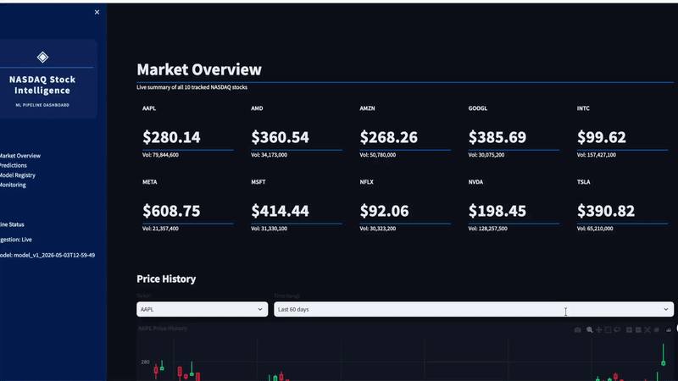Click the Zoom Out minus icon on chart

pos(638,330)
